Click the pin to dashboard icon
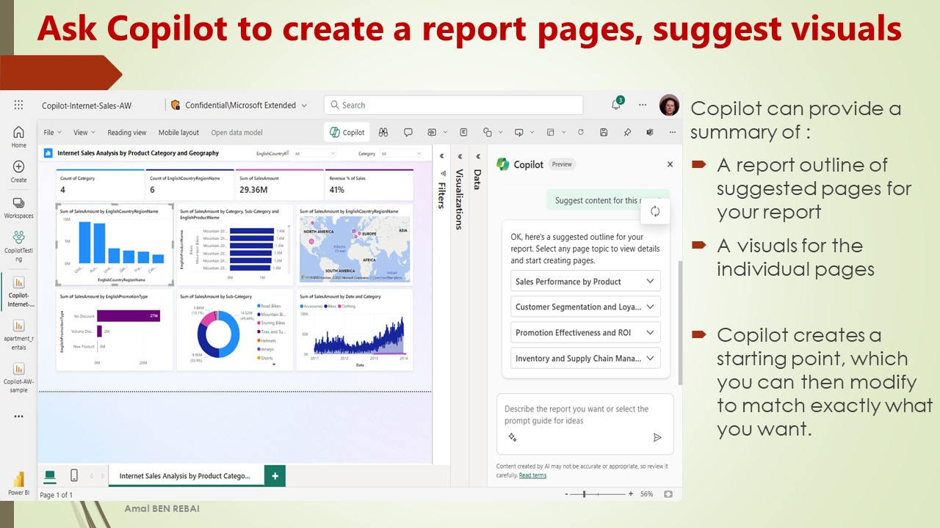This screenshot has height=528, width=940. pos(627,132)
